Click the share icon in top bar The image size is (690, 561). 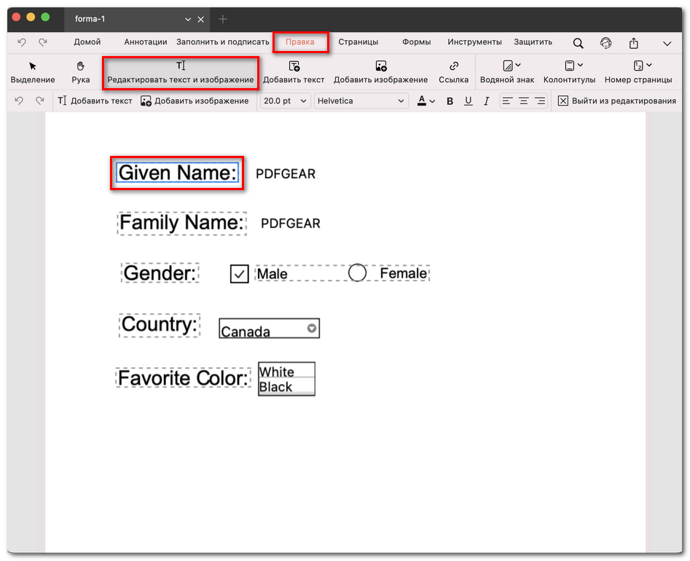tap(634, 43)
